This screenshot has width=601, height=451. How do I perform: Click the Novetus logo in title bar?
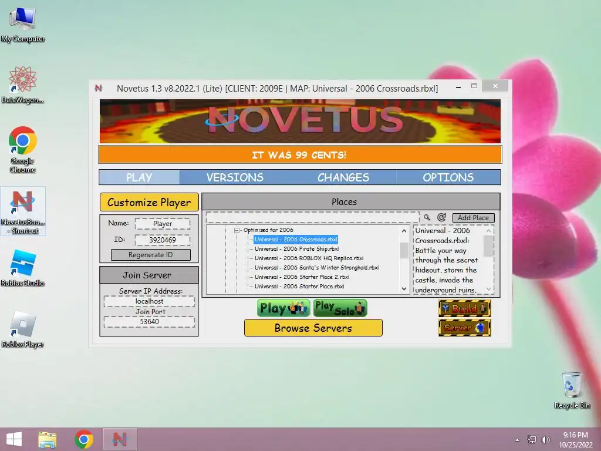tap(99, 88)
